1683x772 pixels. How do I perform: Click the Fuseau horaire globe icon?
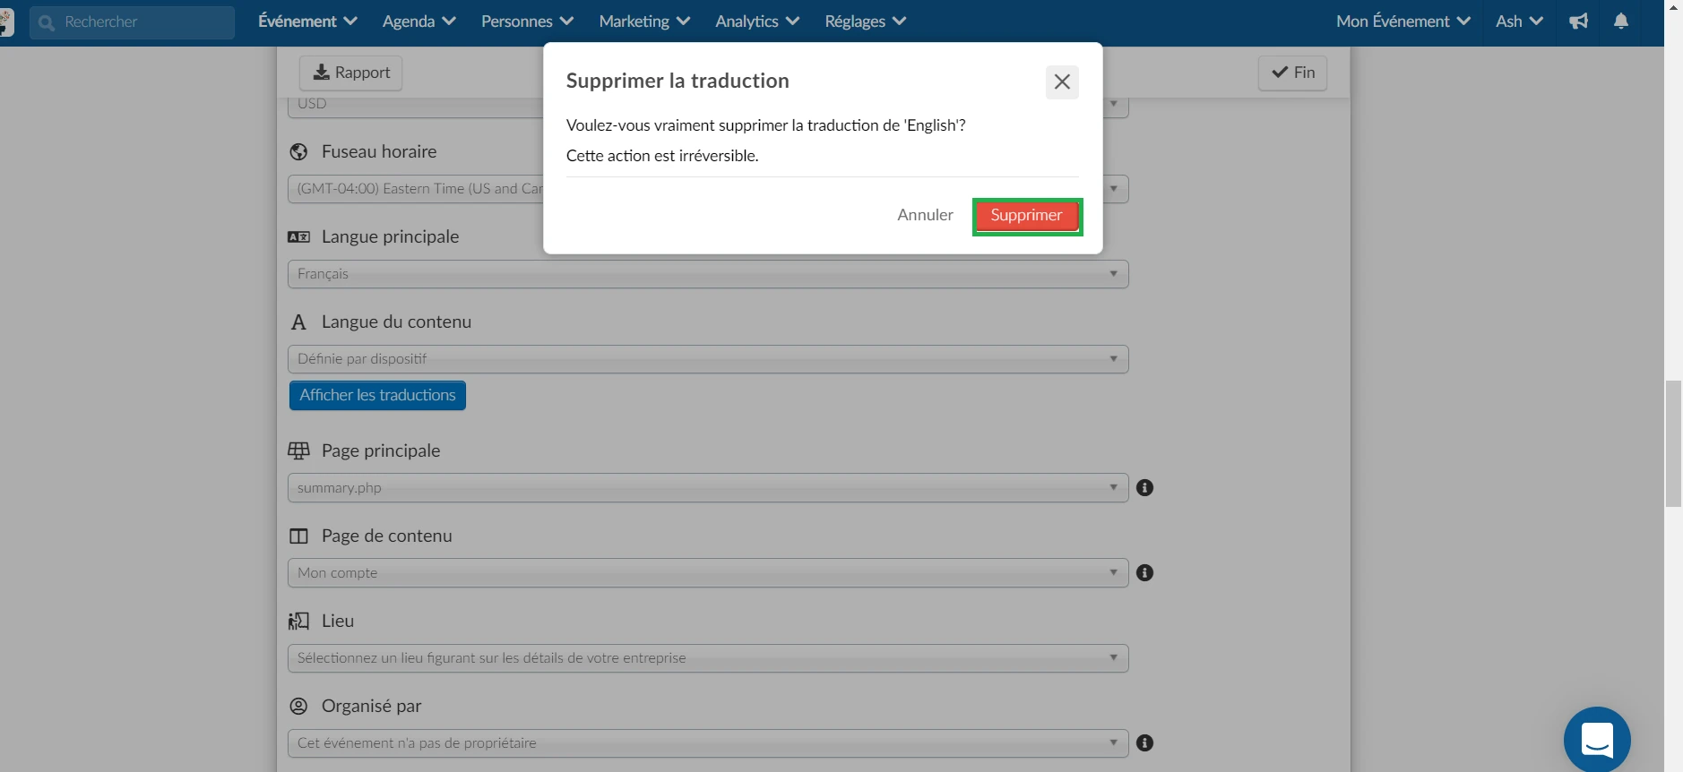click(298, 152)
